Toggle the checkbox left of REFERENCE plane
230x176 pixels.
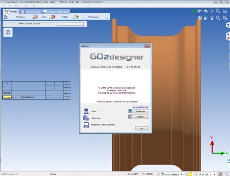click(x=158, y=174)
